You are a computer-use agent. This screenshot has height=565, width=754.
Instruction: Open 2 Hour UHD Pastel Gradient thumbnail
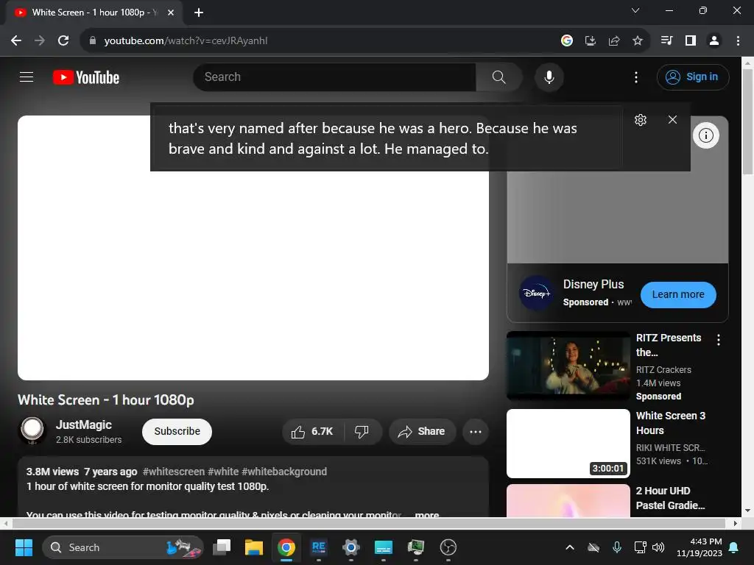568,500
